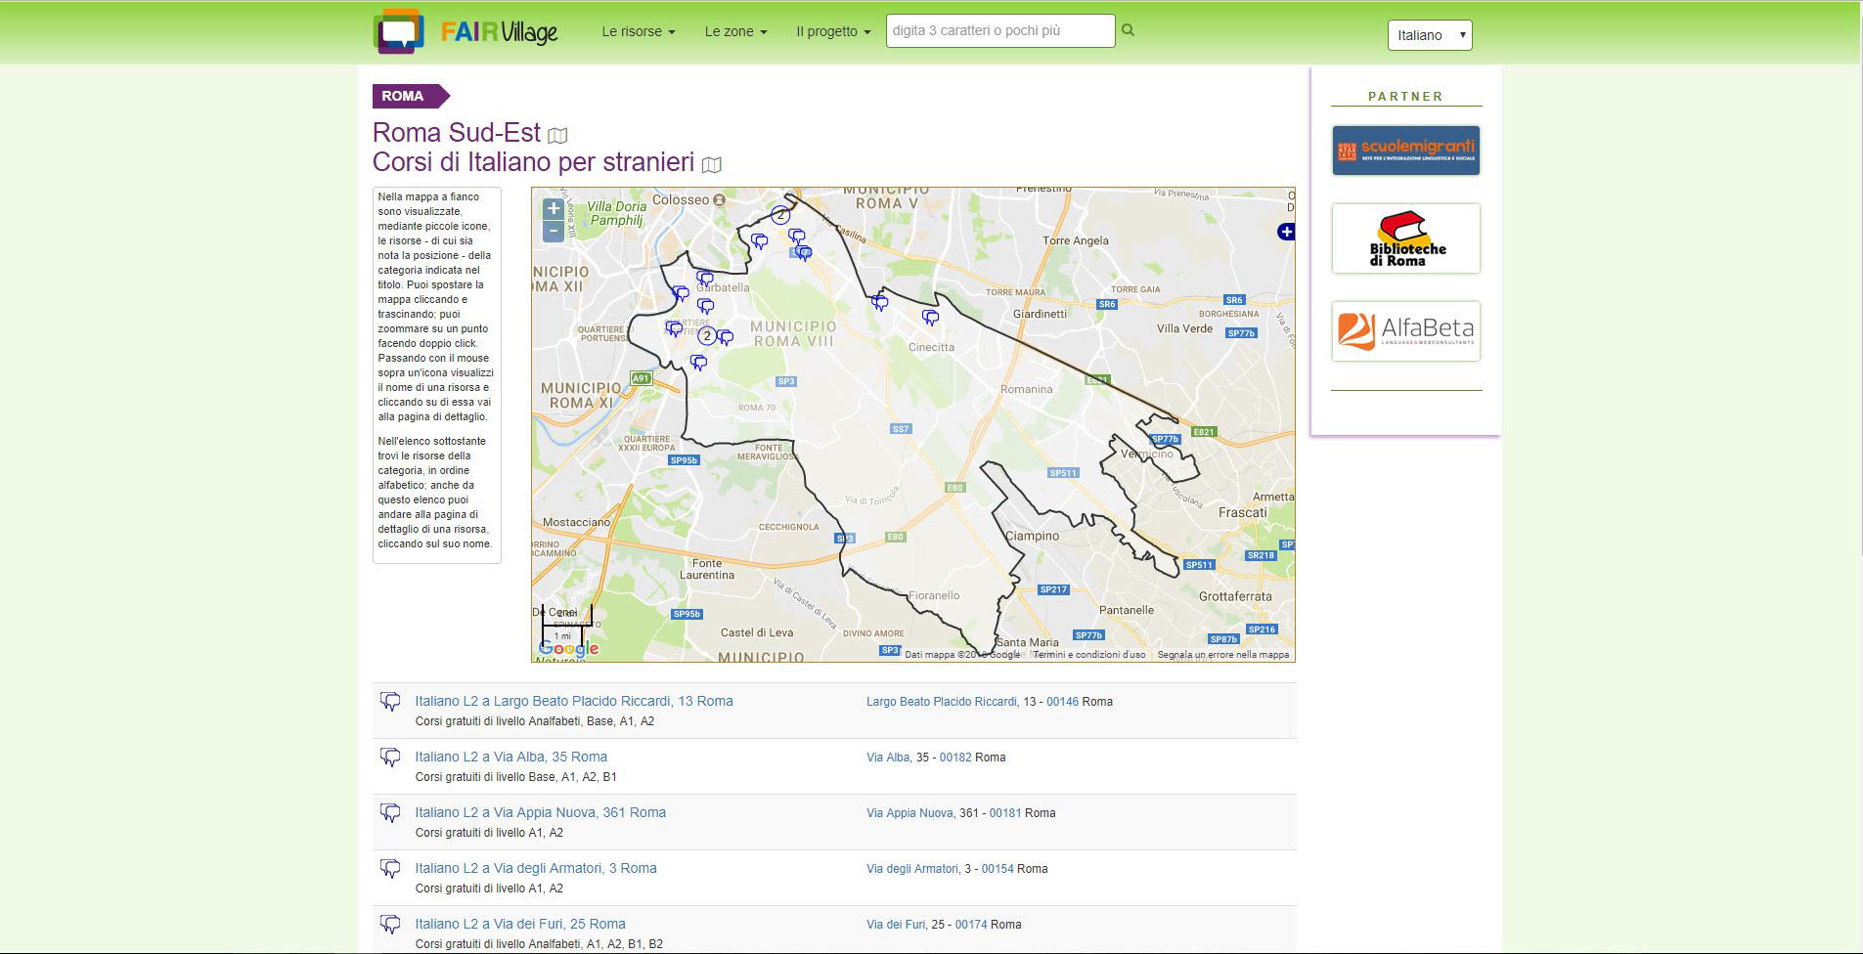
Task: Open Italiano L2 a Via Alba, 35 Roma
Action: (x=511, y=757)
